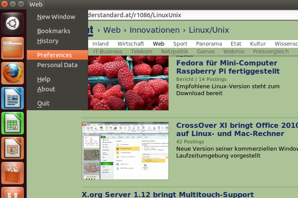298x198 pixels.
Task: Choose New Window from the menu
Action: pyautogui.click(x=56, y=17)
